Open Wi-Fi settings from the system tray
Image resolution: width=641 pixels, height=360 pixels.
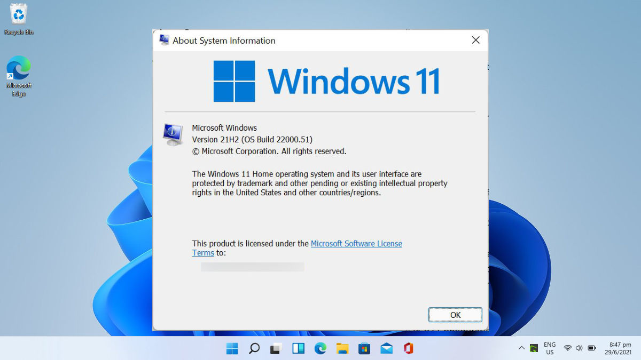pos(567,348)
